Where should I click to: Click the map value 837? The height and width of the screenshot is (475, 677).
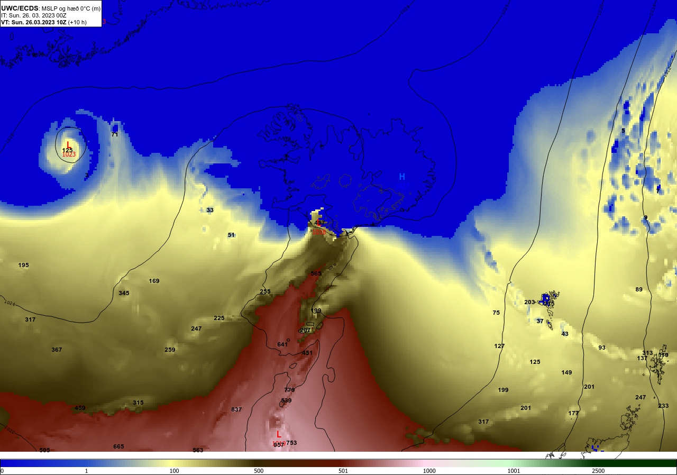click(236, 409)
